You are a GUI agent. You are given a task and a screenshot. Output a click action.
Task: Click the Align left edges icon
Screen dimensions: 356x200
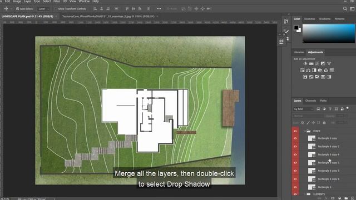(x=95, y=9)
